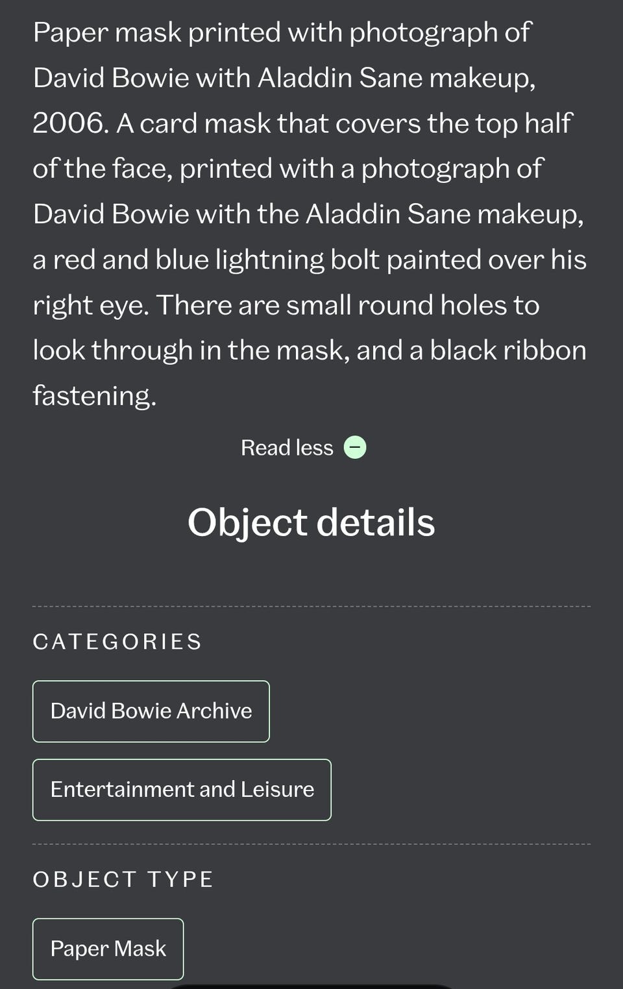This screenshot has height=989, width=623.
Task: Select the Entertainment and Leisure category tag
Action: (x=182, y=790)
